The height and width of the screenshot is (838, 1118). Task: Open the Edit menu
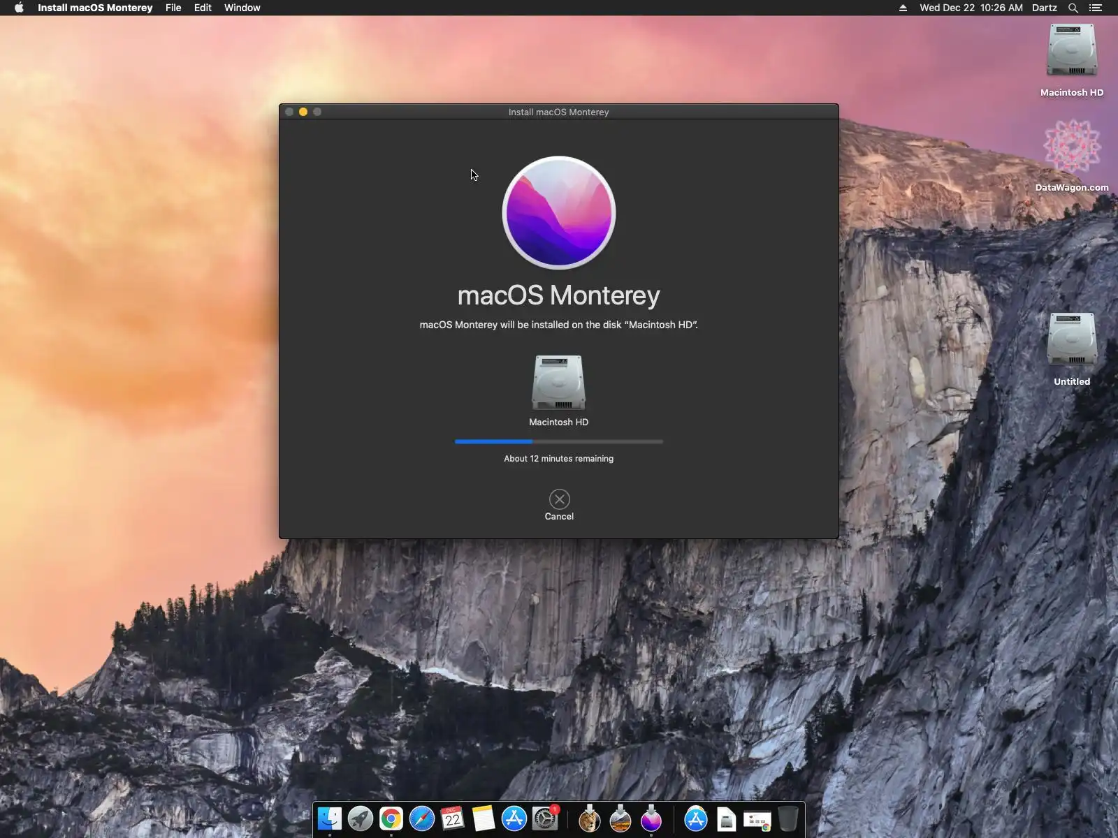[203, 8]
